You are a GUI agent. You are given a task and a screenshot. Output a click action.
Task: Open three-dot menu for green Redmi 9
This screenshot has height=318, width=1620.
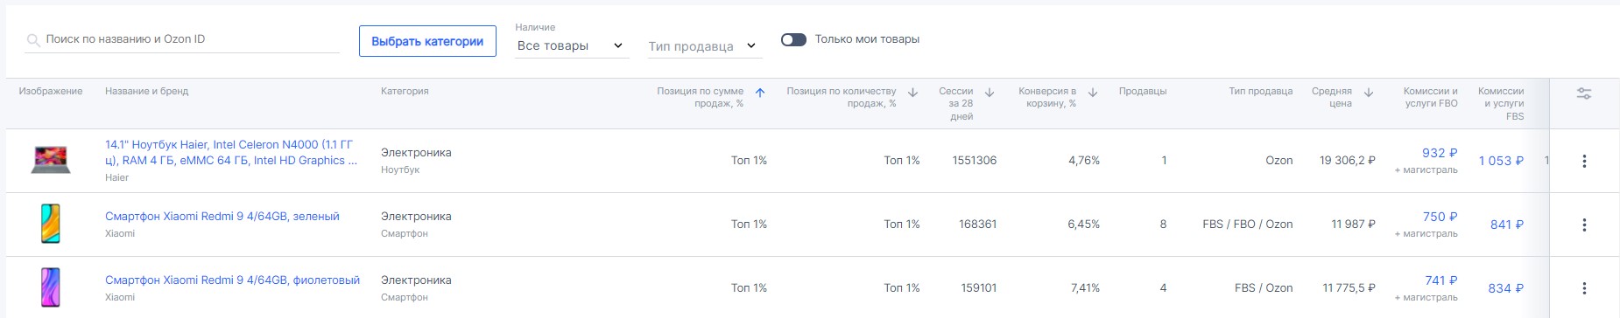coord(1584,225)
